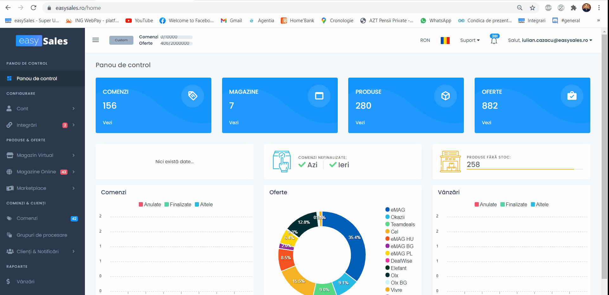This screenshot has width=609, height=295.
Task: Click the Custom plan button
Action: point(121,40)
